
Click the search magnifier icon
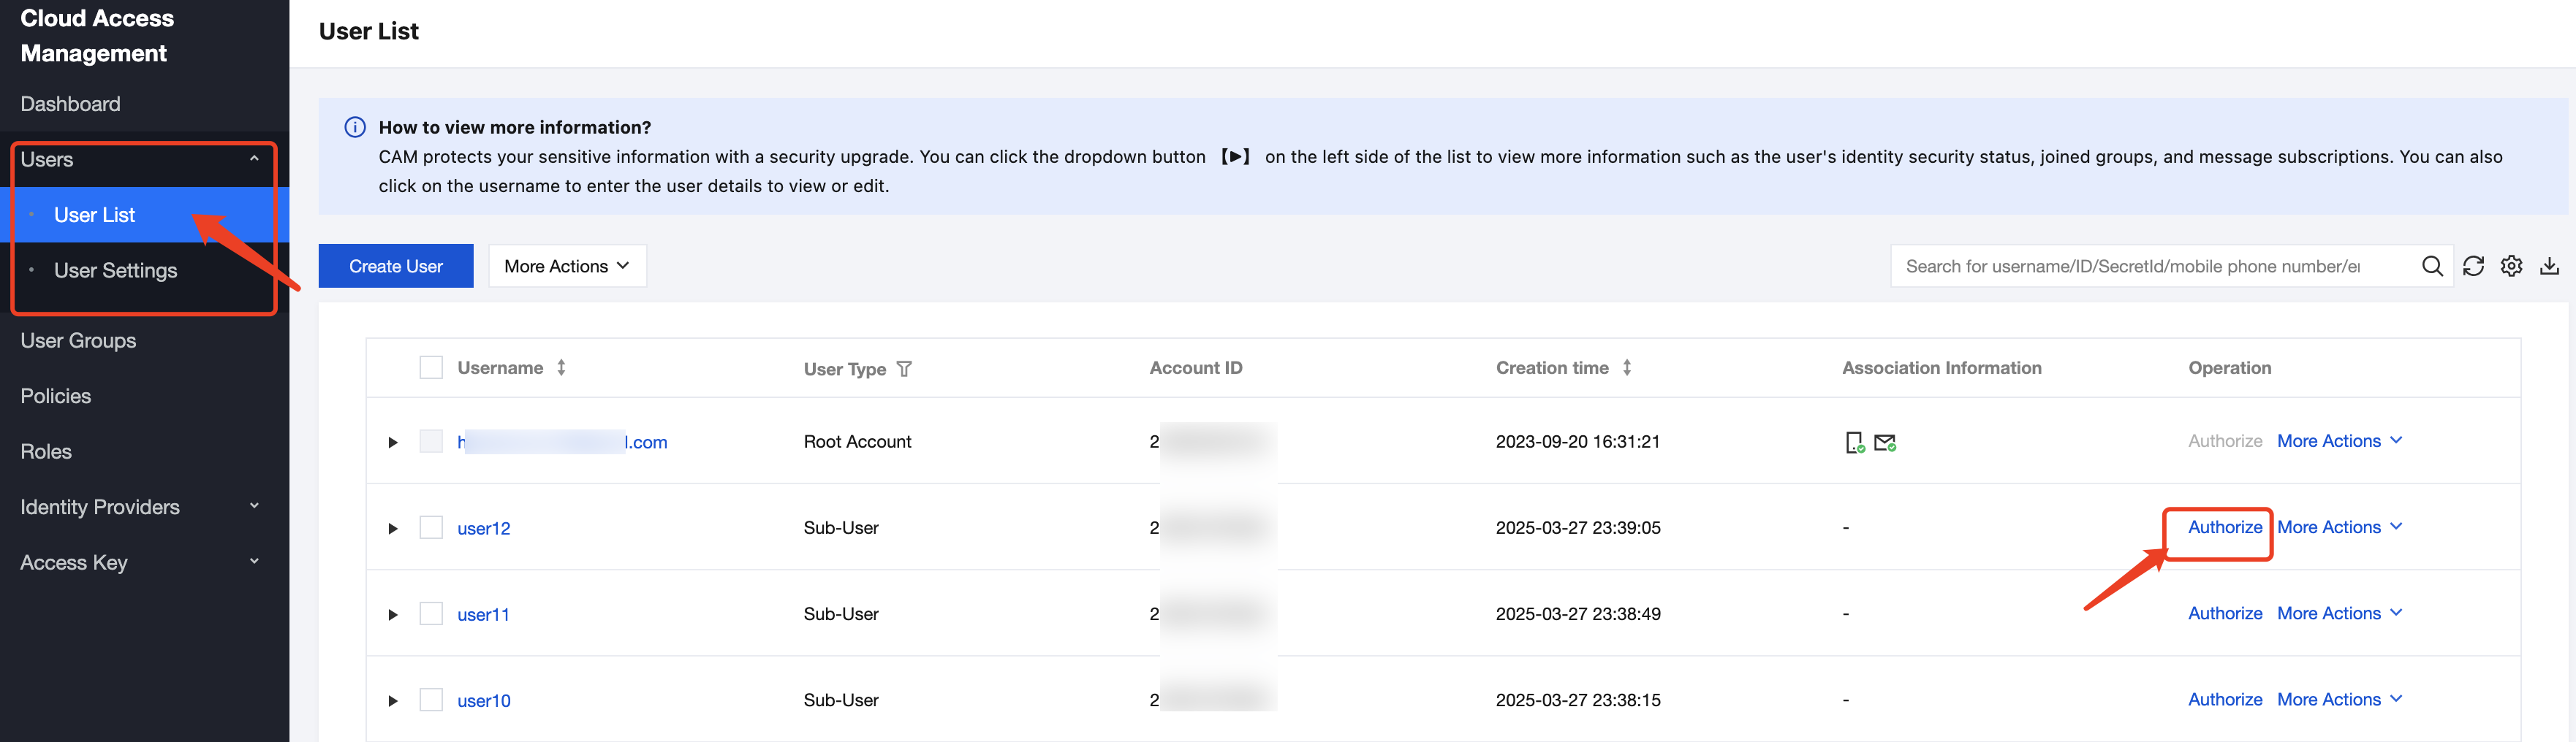click(2431, 266)
